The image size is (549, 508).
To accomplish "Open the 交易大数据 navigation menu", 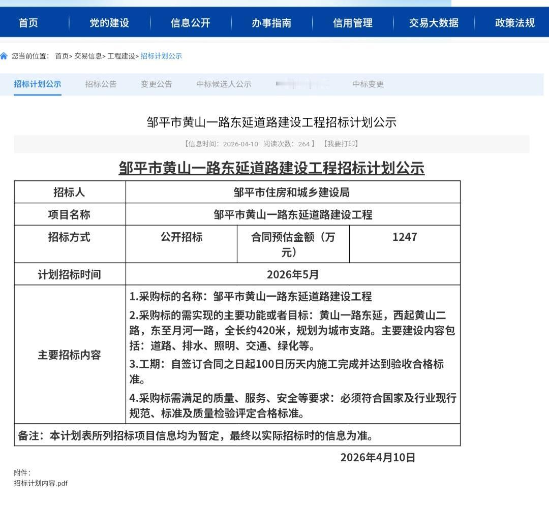I will [x=434, y=23].
